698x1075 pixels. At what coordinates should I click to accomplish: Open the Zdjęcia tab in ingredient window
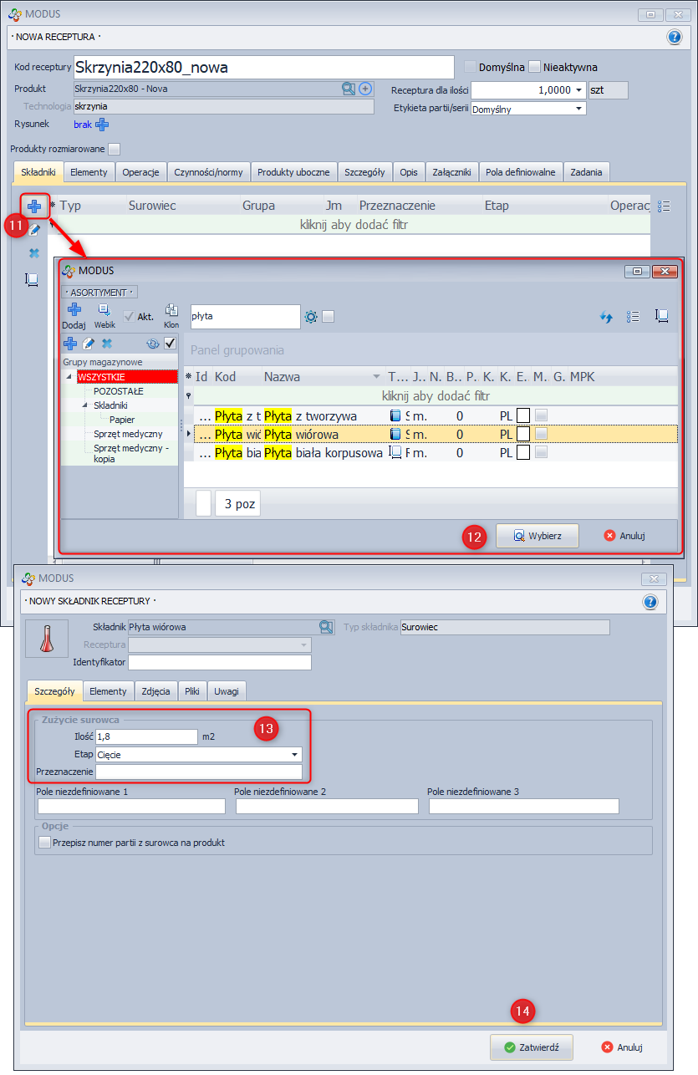(x=155, y=691)
